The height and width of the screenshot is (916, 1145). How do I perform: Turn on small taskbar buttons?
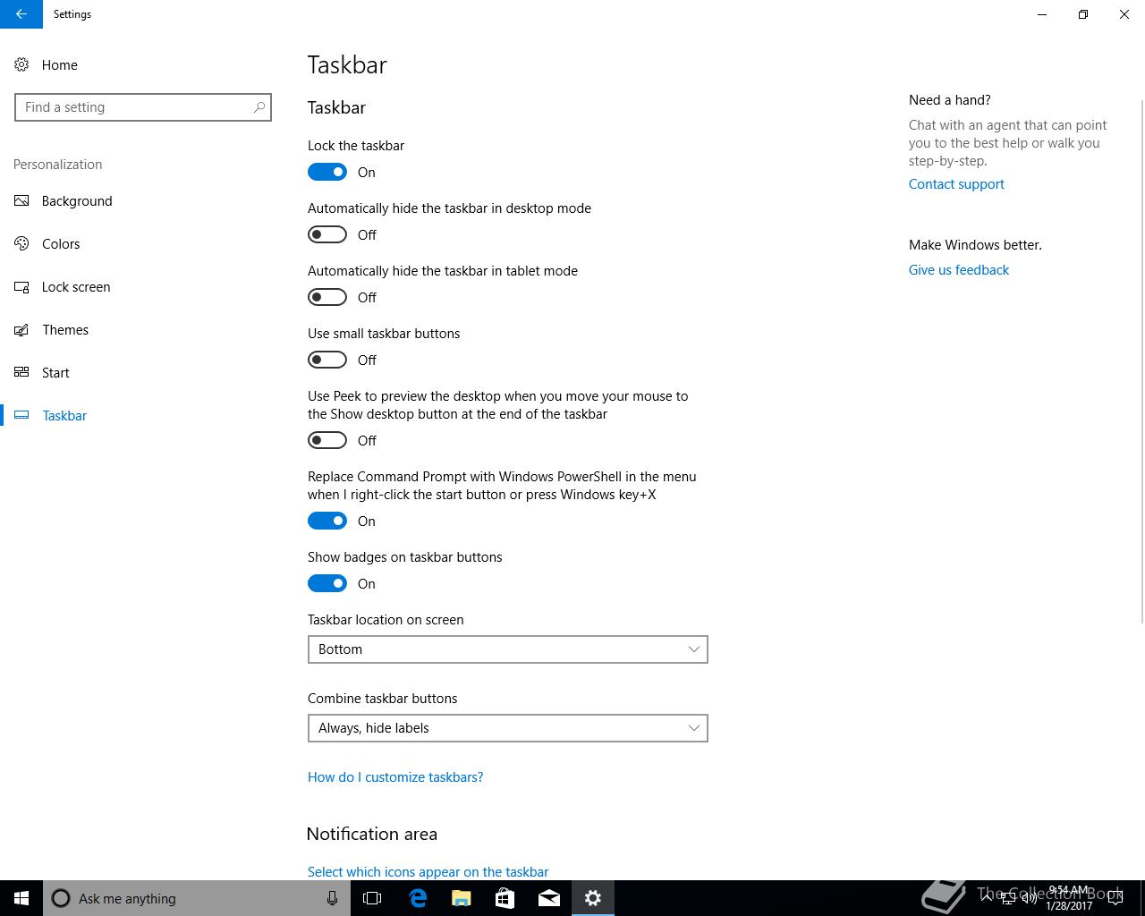pos(327,360)
